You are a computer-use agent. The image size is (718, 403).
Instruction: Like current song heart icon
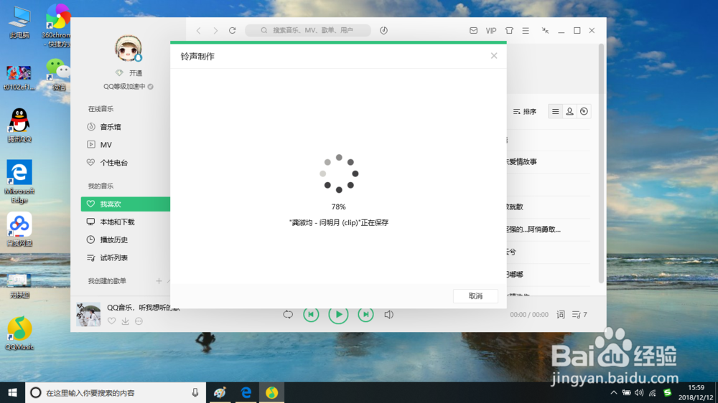(112, 321)
